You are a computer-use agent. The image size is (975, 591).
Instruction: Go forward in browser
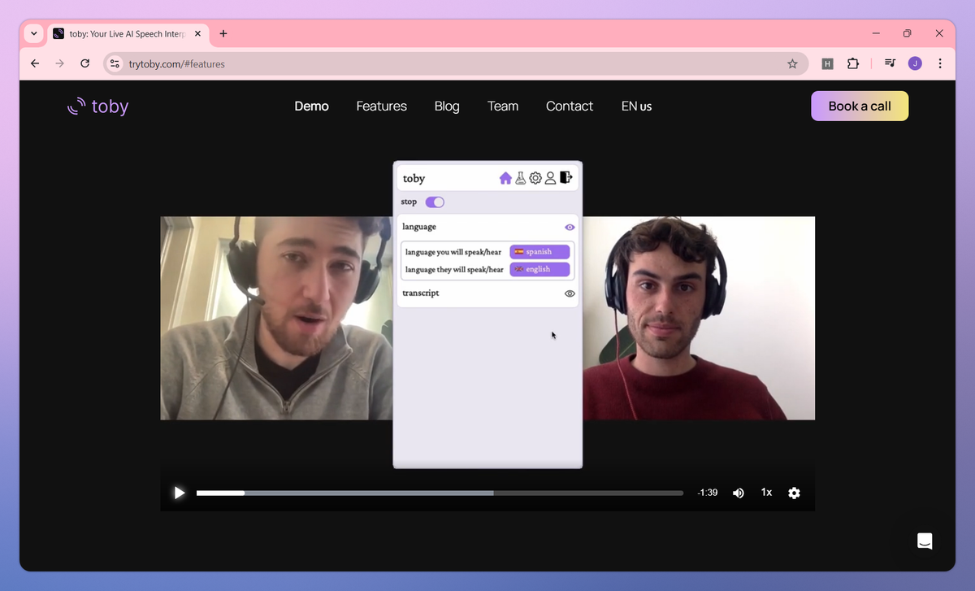click(x=59, y=63)
